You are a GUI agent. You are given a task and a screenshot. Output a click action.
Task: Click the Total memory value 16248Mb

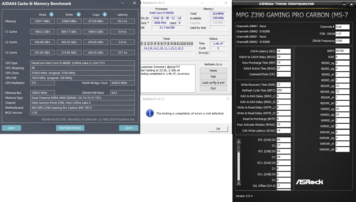[x=218, y=14]
